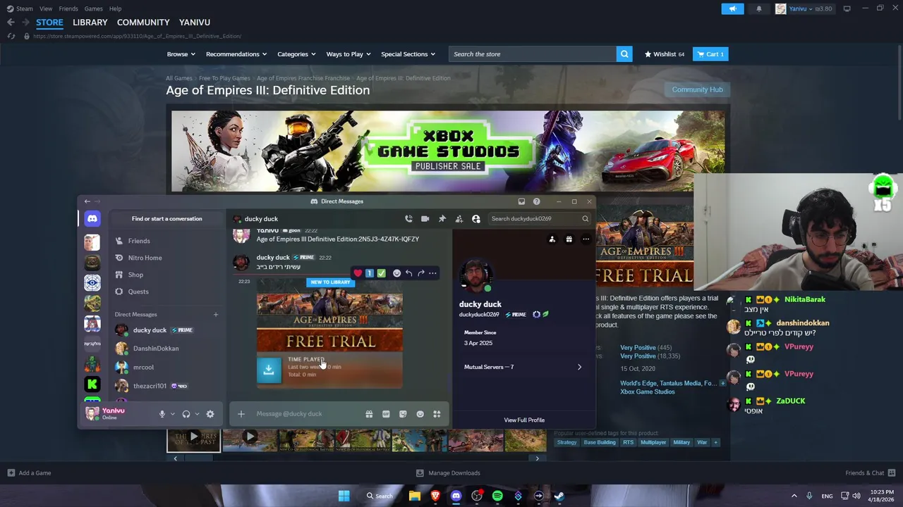The height and width of the screenshot is (507, 903).
Task: Open the Community Hub button
Action: (x=697, y=89)
